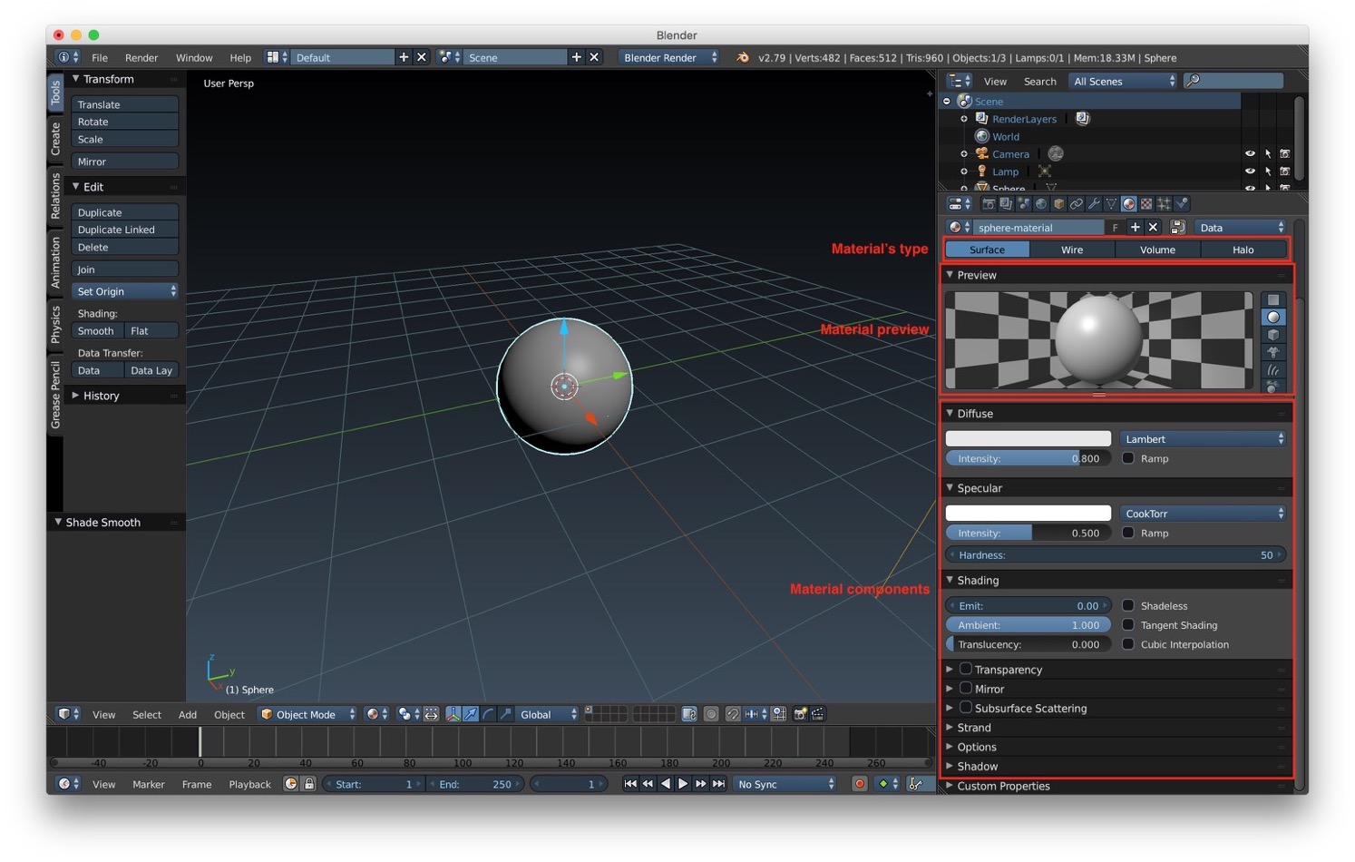Open the CookTorr specular shader dropdown
The image size is (1355, 862).
pos(1204,514)
